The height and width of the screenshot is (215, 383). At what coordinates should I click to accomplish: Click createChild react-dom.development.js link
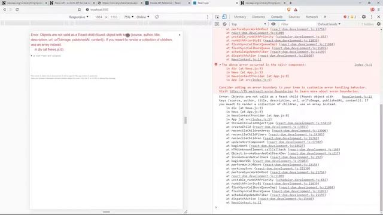(x=281, y=127)
